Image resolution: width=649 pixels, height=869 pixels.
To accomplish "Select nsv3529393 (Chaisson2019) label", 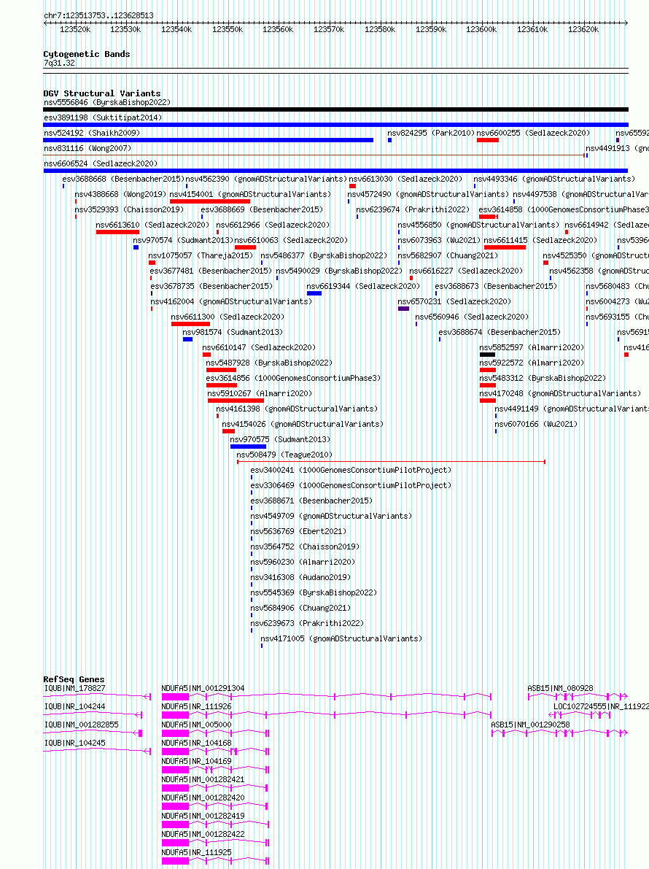I will pyautogui.click(x=129, y=210).
